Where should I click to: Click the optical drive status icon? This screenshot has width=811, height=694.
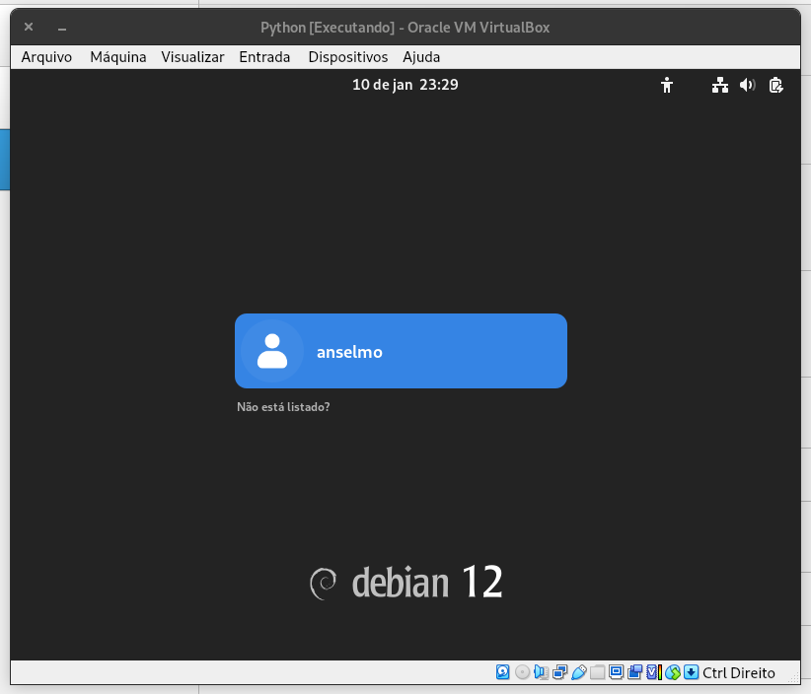click(522, 671)
